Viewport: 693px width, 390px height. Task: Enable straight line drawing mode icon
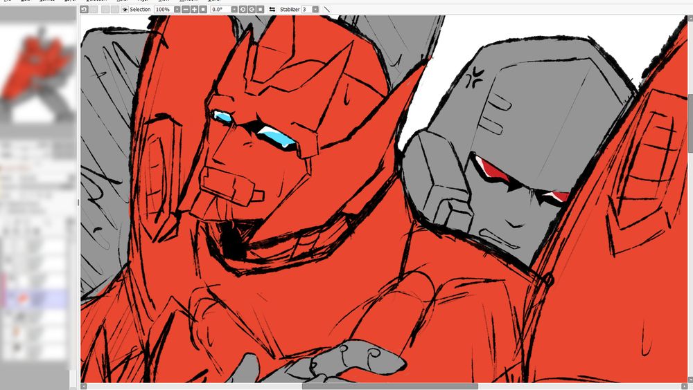click(x=326, y=9)
